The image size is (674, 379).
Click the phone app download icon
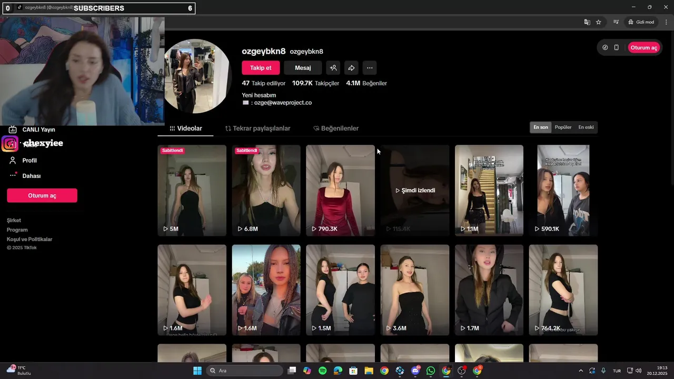coord(616,47)
